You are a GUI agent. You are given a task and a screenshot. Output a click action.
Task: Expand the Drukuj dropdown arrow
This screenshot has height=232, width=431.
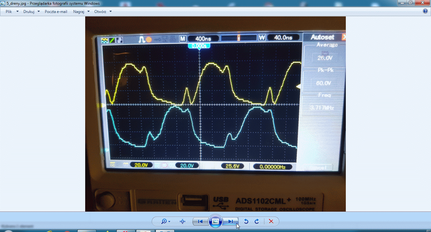tap(38, 12)
